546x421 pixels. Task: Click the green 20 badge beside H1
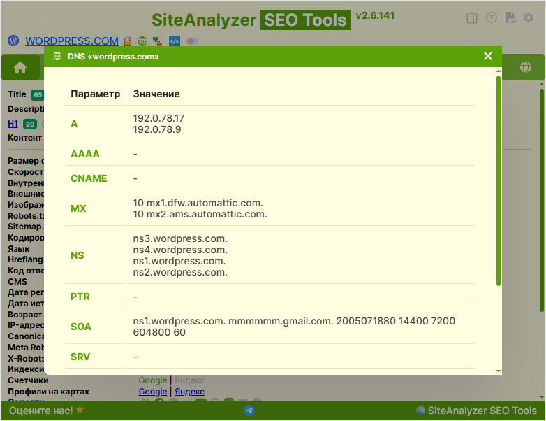30,124
